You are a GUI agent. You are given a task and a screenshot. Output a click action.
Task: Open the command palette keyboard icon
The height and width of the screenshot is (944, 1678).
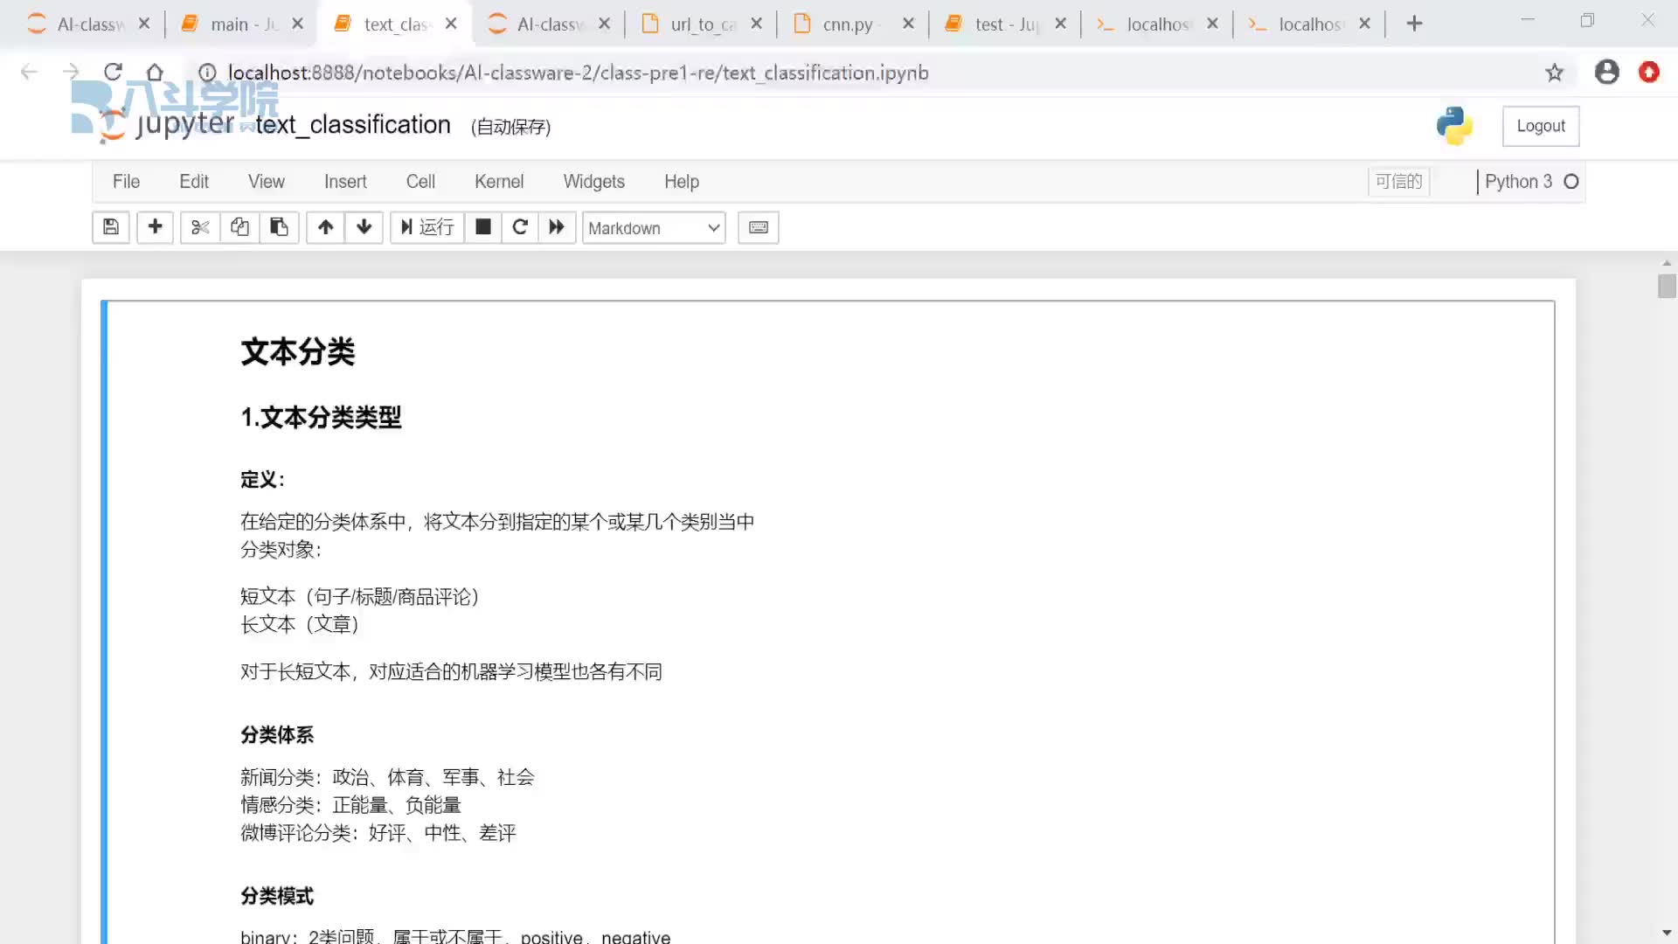[x=759, y=227]
